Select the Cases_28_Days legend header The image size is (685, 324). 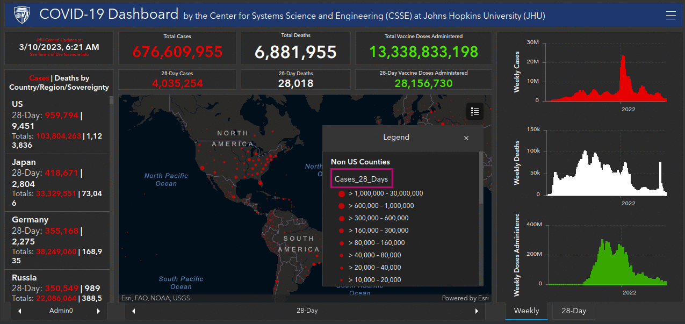click(x=362, y=177)
